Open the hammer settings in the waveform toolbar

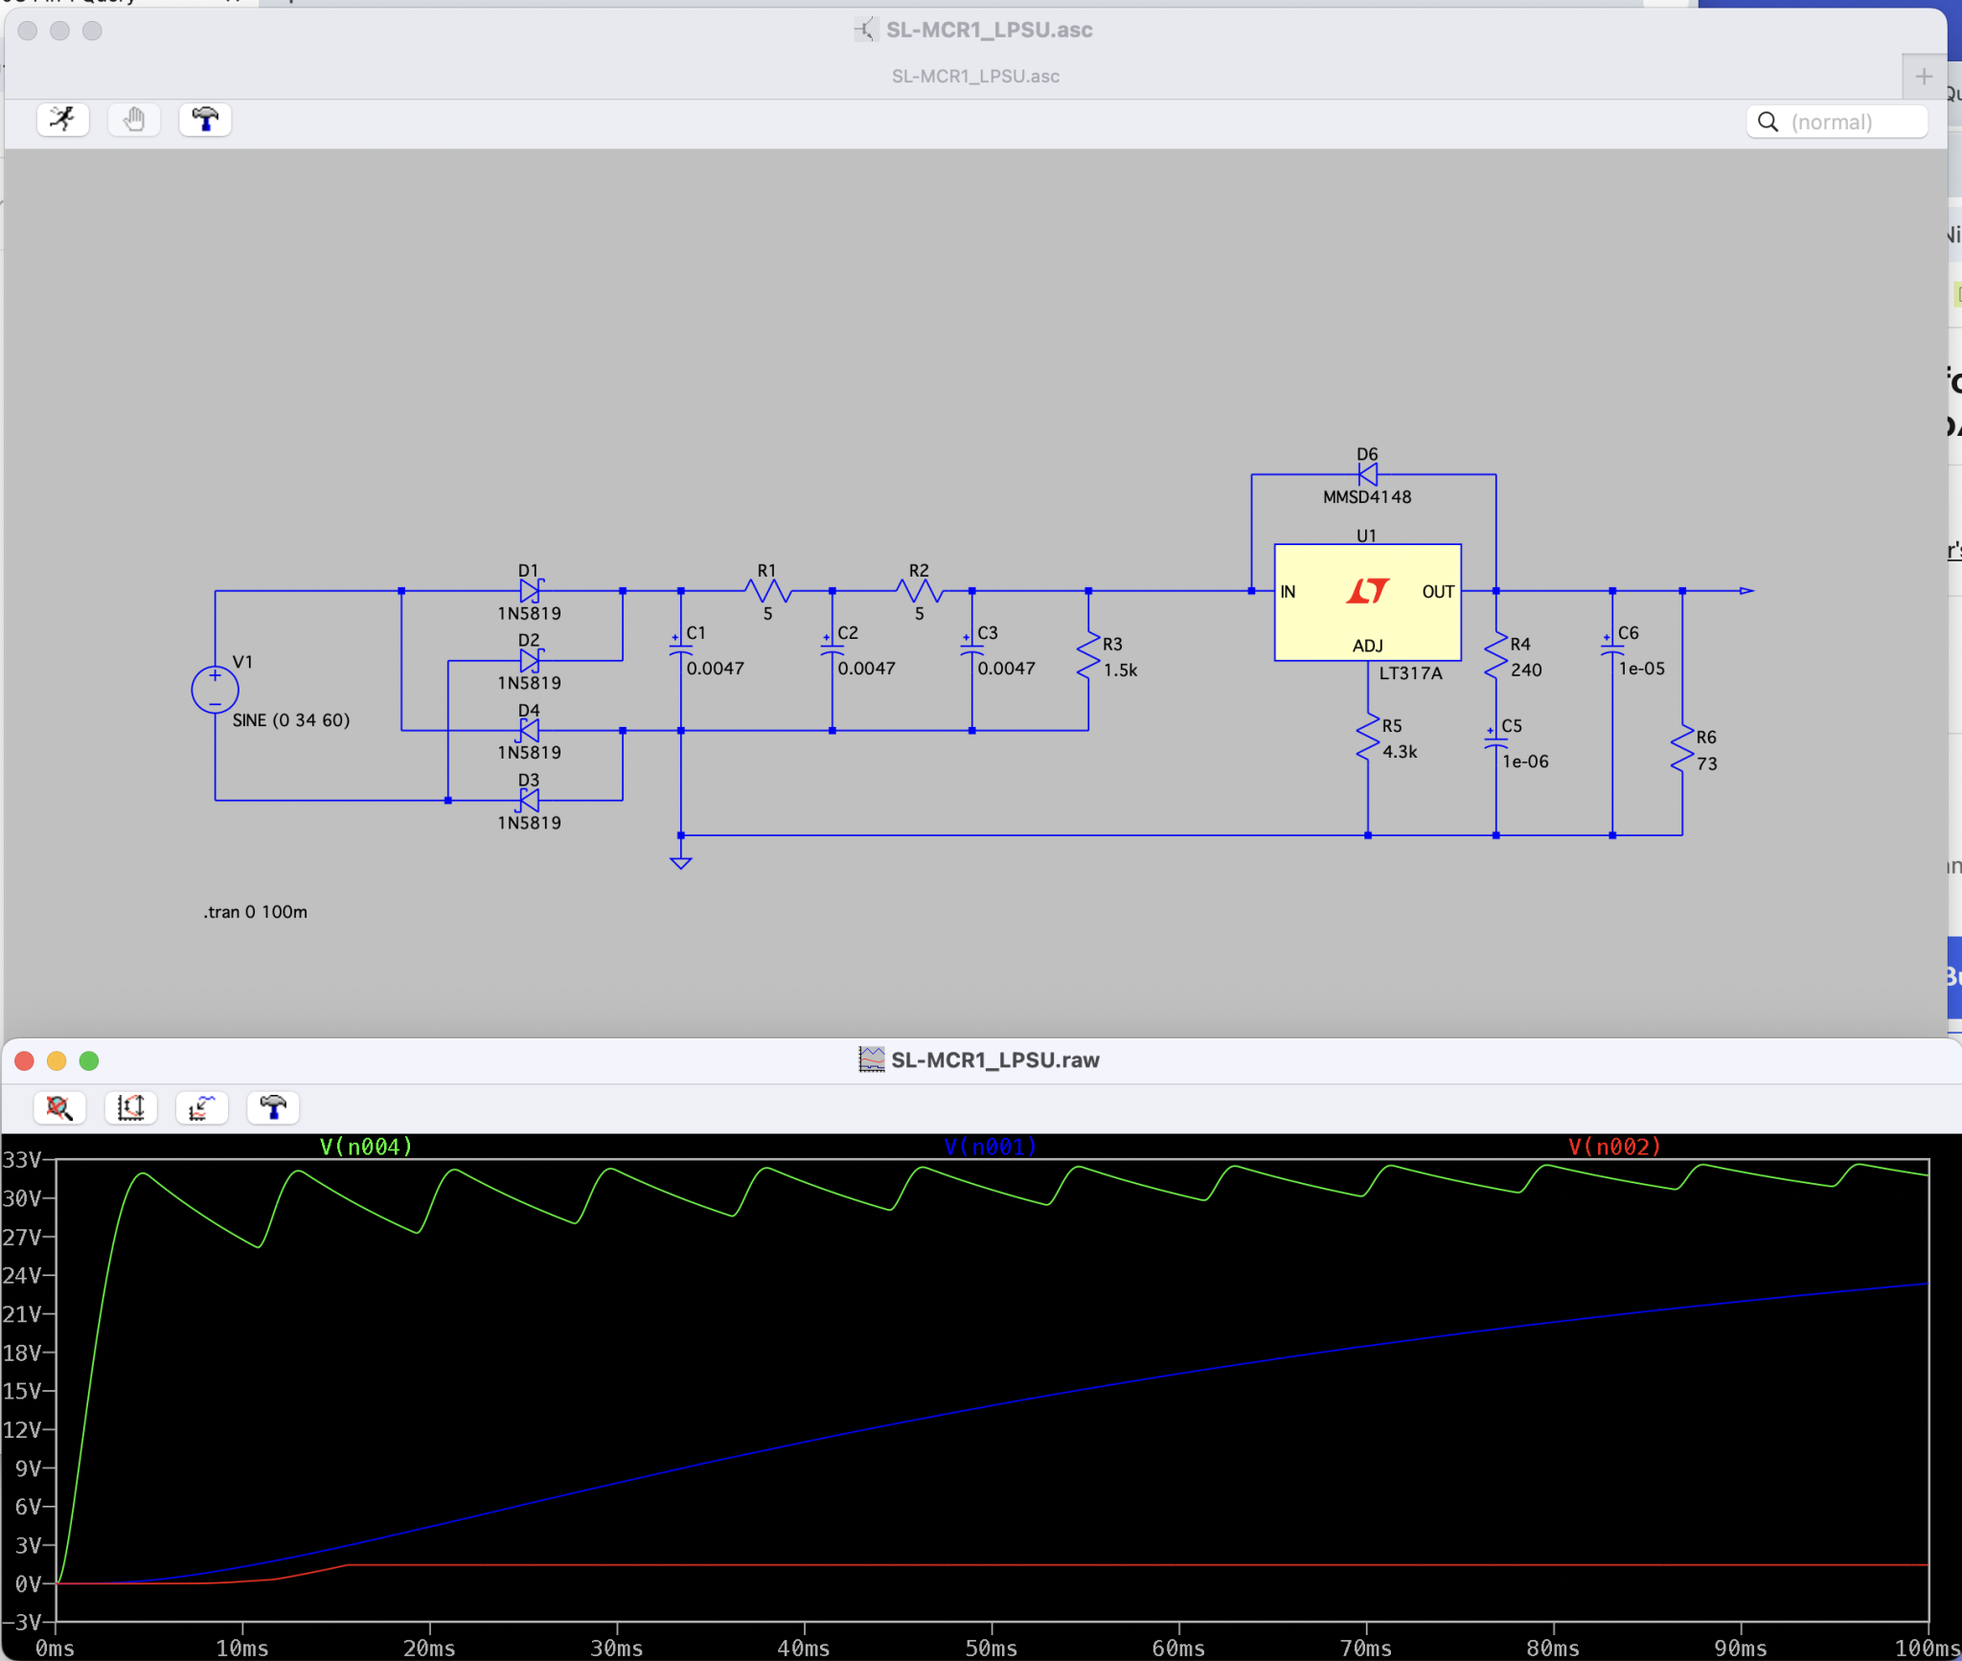(x=273, y=1108)
